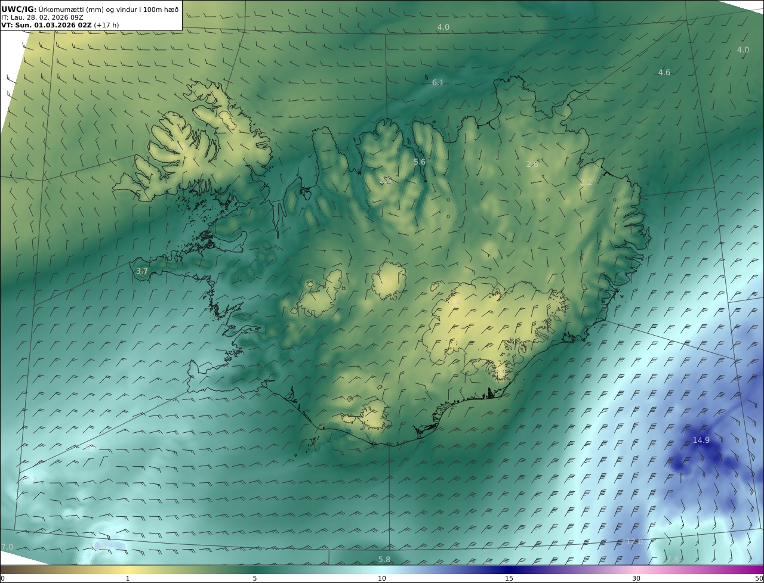Click the 7.8 value label
Viewport: 764px width, 583px height.
click(x=673, y=560)
